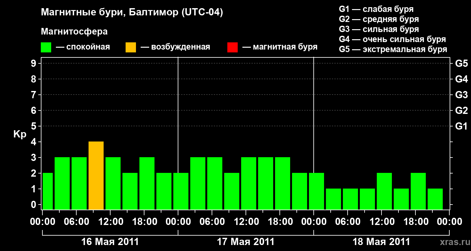Click the 'G4 — очень сильная буря' line
Screen dimensions: 471x251
[x=392, y=39]
